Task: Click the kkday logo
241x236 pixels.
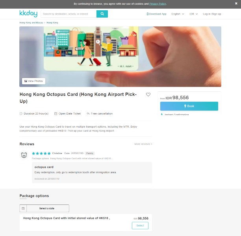Action: pos(28,14)
